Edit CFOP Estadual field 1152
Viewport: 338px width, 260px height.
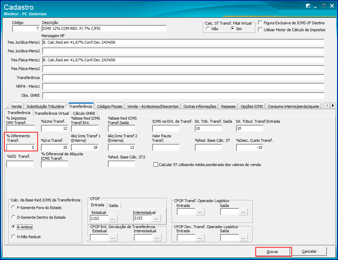pos(99,218)
